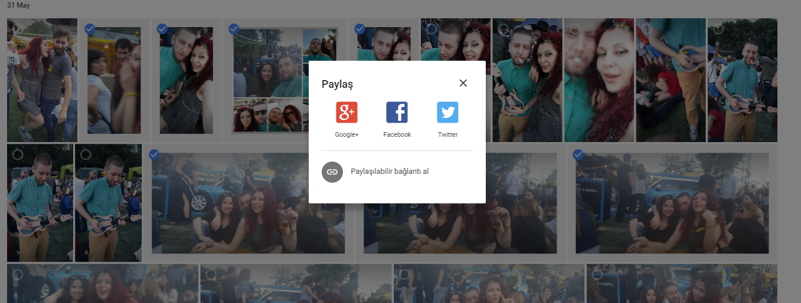Image resolution: width=801 pixels, height=303 pixels.
Task: Uncheck the checked group photo with beer cup
Action: [x=154, y=154]
